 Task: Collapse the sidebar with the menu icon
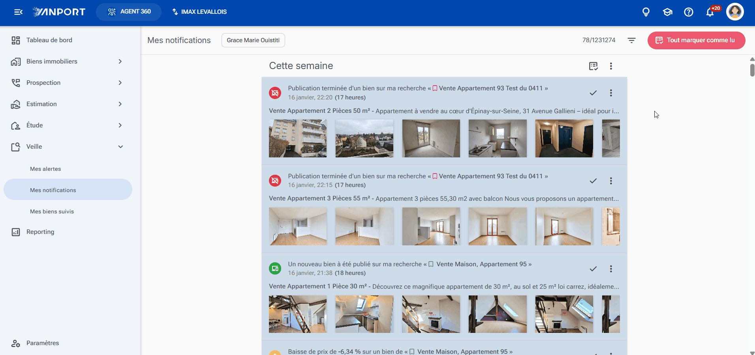[18, 12]
